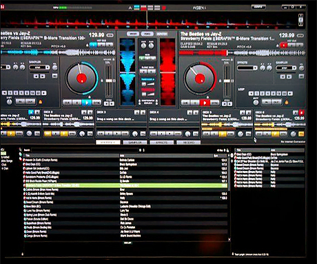Toggle the left deck blue hot cue button
This screenshot has width=317, height=264.
[x=93, y=45]
